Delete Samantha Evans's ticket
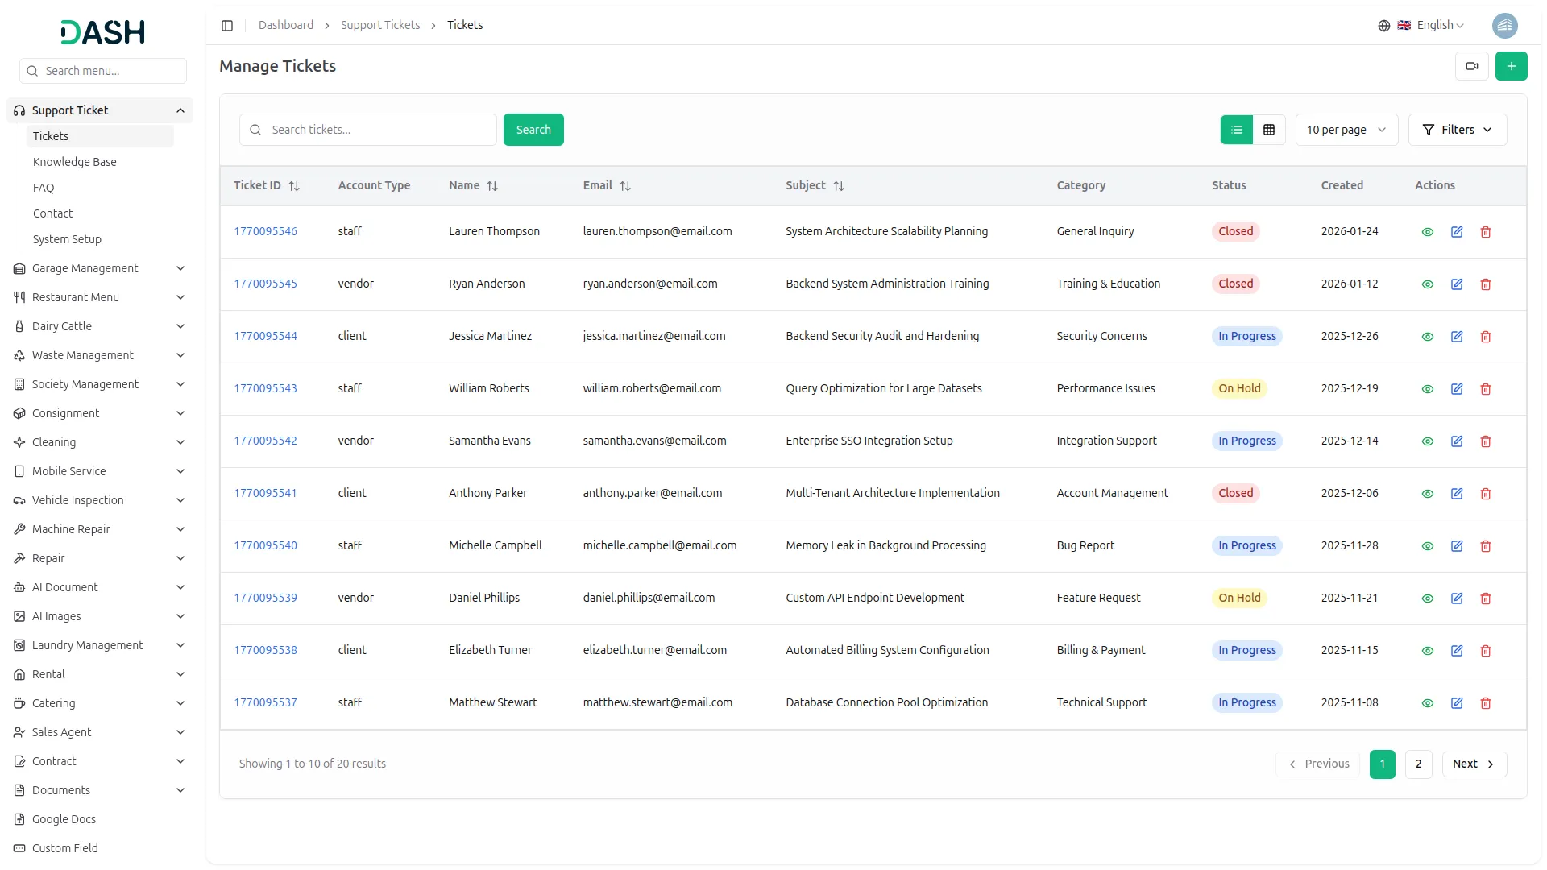Image resolution: width=1547 pixels, height=870 pixels. 1486,441
